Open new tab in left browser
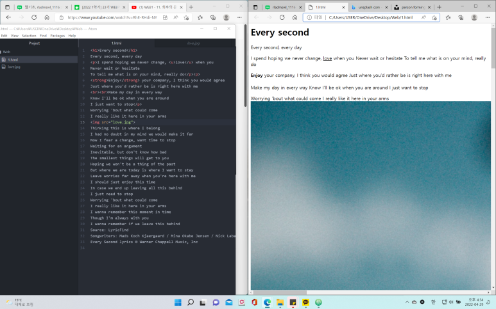Screen dimensions: 496x309 tap(191, 7)
